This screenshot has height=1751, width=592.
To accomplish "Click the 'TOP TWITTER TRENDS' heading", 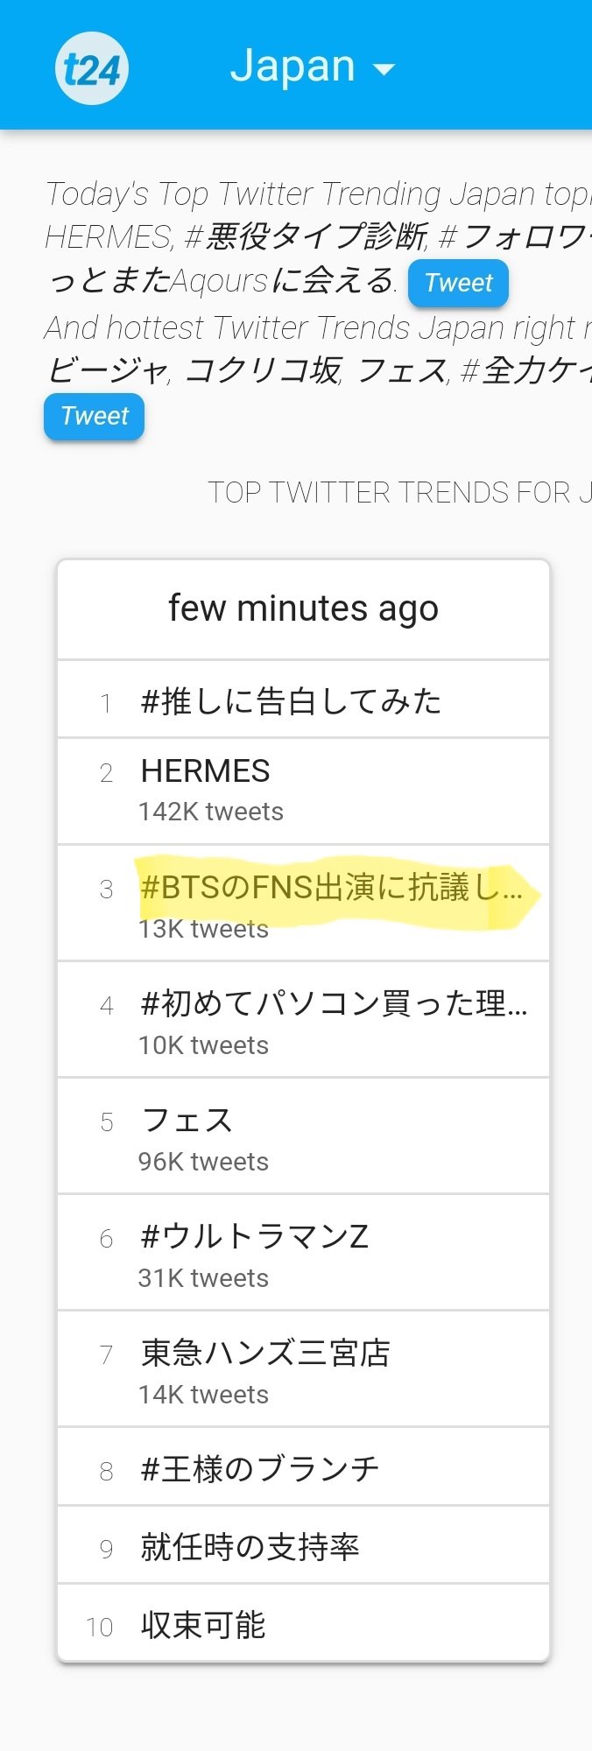I will point(398,493).
